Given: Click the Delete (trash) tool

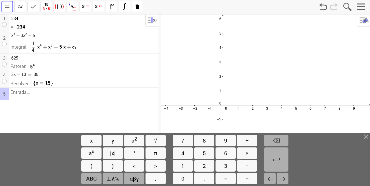Looking at the screenshot, I should pos(137,7).
